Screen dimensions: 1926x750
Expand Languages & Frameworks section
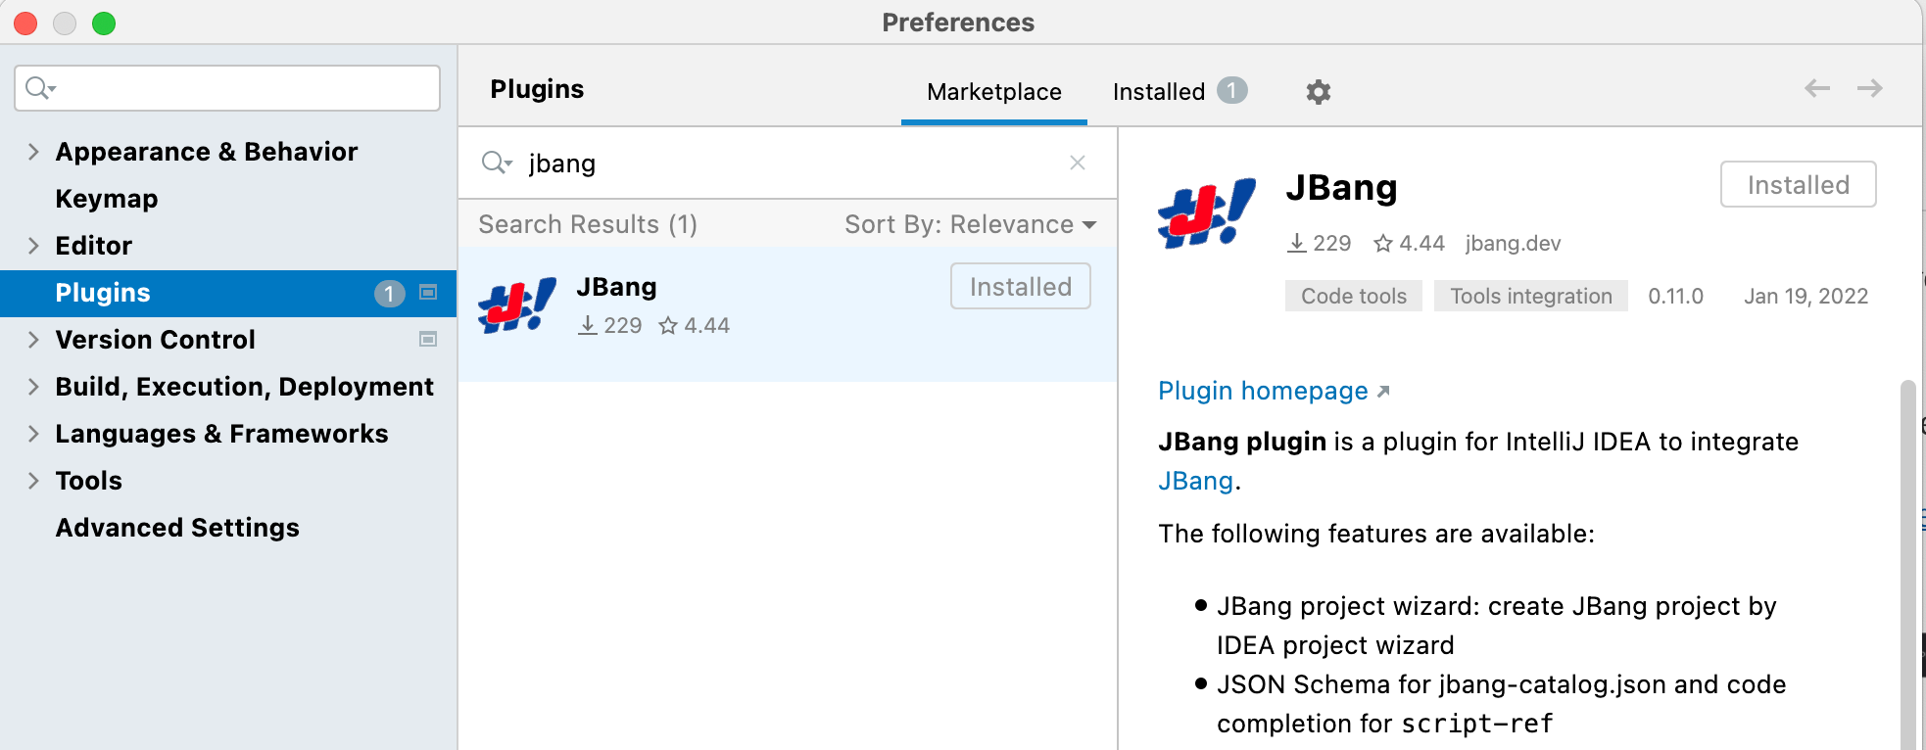33,434
